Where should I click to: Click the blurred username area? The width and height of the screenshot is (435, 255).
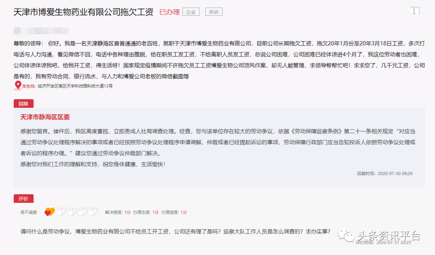point(40,30)
